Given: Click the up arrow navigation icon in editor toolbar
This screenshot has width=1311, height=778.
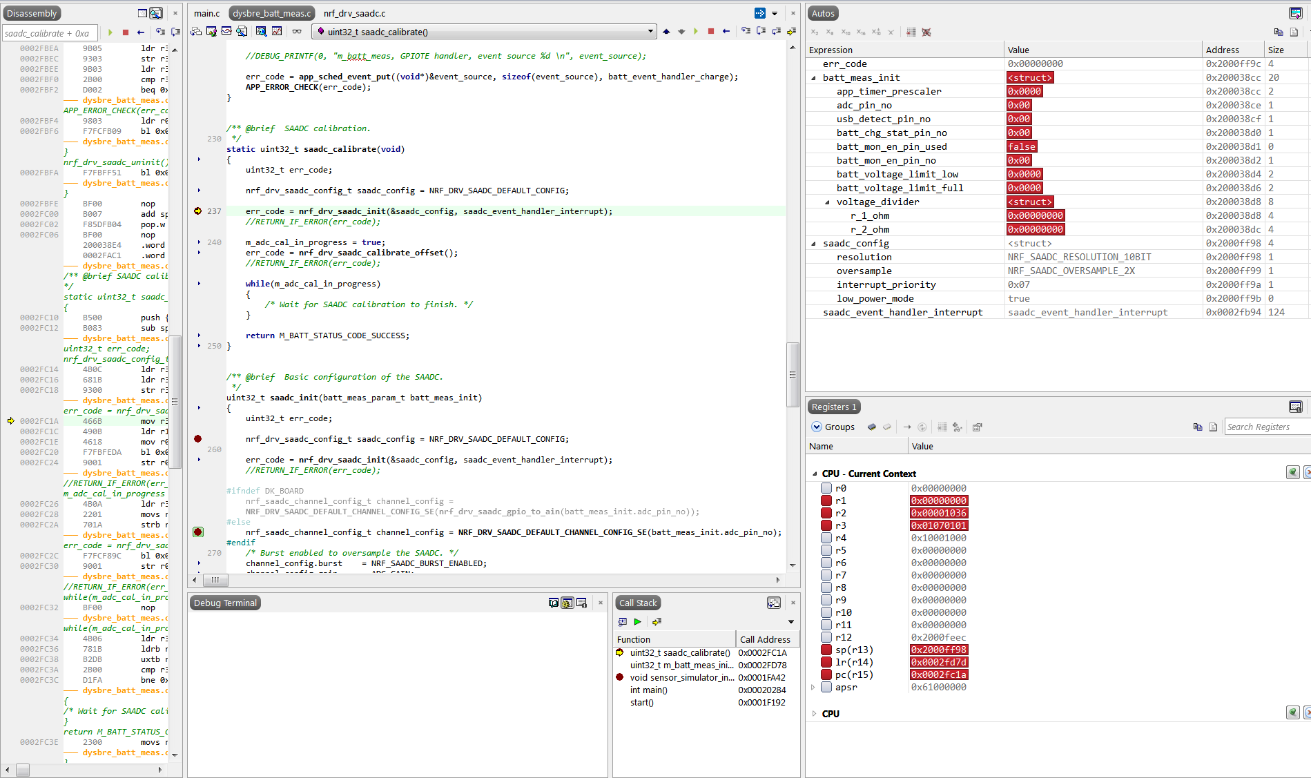Looking at the screenshot, I should tap(666, 32).
